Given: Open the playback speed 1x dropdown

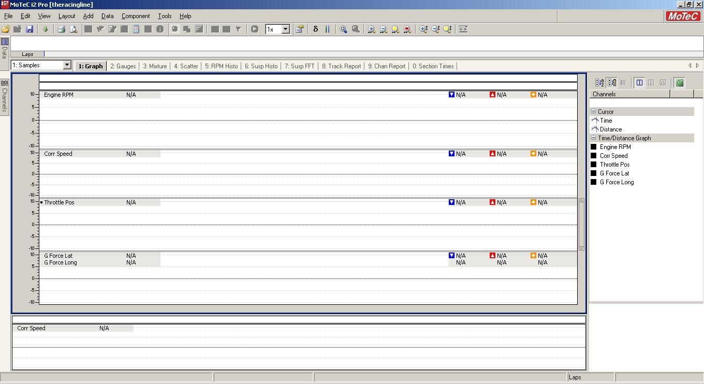Looking at the screenshot, I should (x=285, y=29).
